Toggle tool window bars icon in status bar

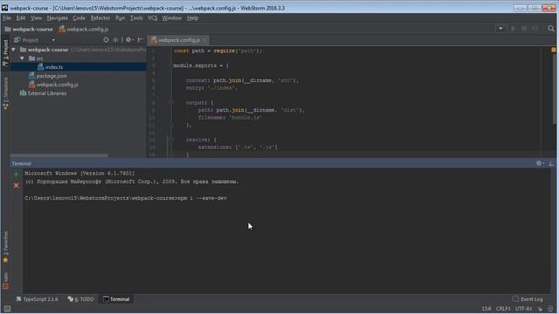point(7,309)
